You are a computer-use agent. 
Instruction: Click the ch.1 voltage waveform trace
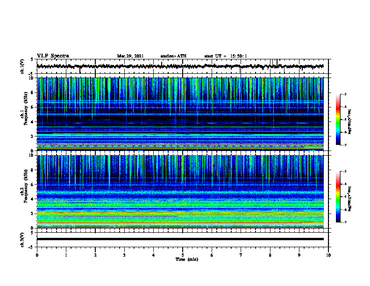[x=180, y=66]
